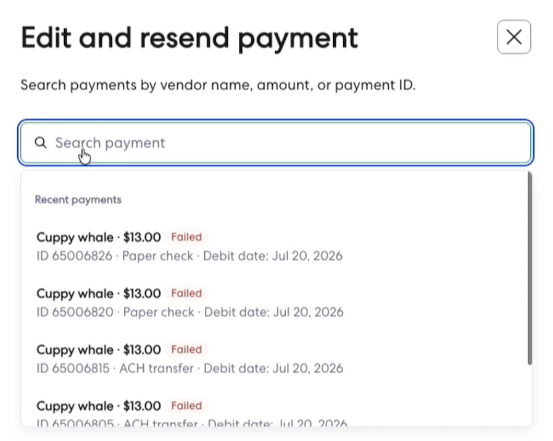Click Failed badge on payment 65006826
The image size is (553, 441).
point(186,237)
